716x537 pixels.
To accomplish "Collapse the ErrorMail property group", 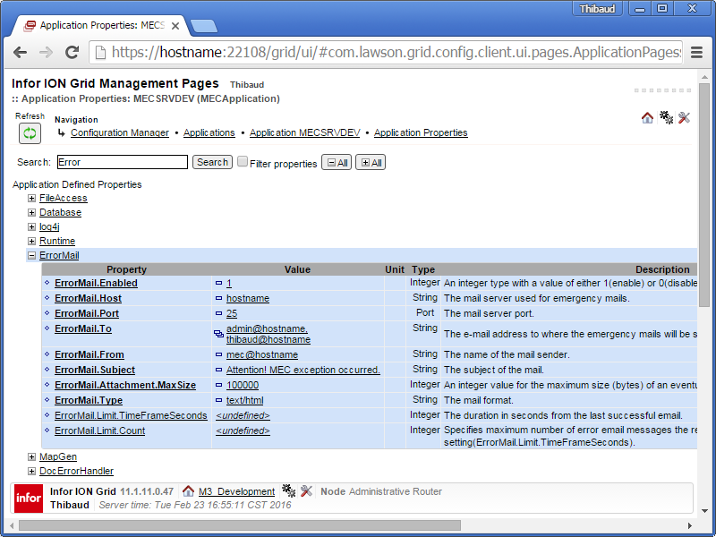I will point(31,255).
